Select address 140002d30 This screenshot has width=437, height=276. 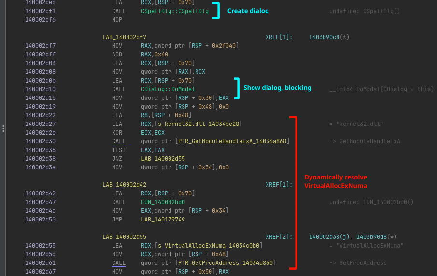click(x=41, y=141)
